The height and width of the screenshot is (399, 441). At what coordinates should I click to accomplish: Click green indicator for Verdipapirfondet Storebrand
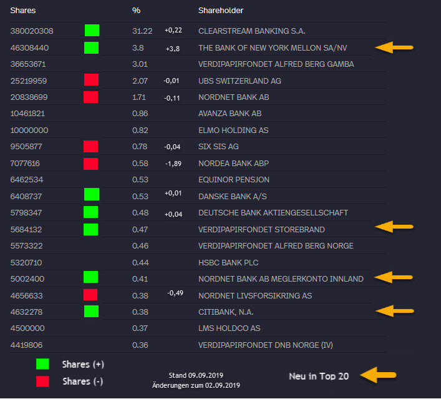click(91, 230)
